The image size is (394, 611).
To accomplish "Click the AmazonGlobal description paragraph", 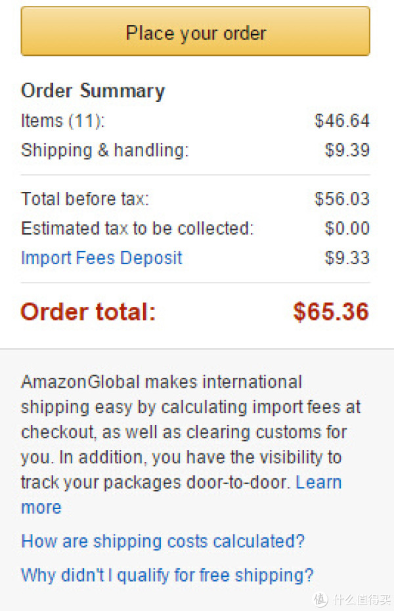I will point(191,445).
